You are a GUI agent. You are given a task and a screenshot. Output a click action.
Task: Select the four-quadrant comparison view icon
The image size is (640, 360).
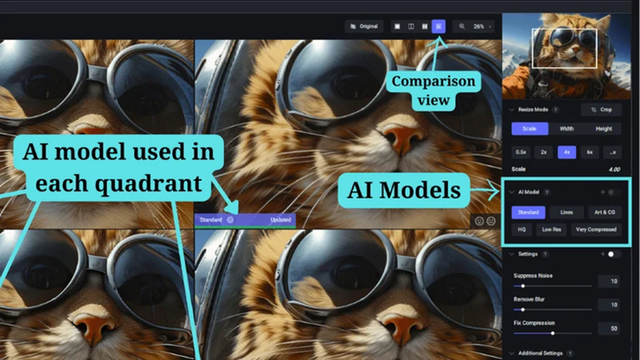438,26
